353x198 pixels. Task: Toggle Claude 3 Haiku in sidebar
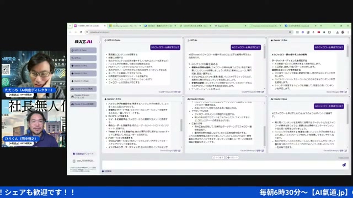point(83,89)
